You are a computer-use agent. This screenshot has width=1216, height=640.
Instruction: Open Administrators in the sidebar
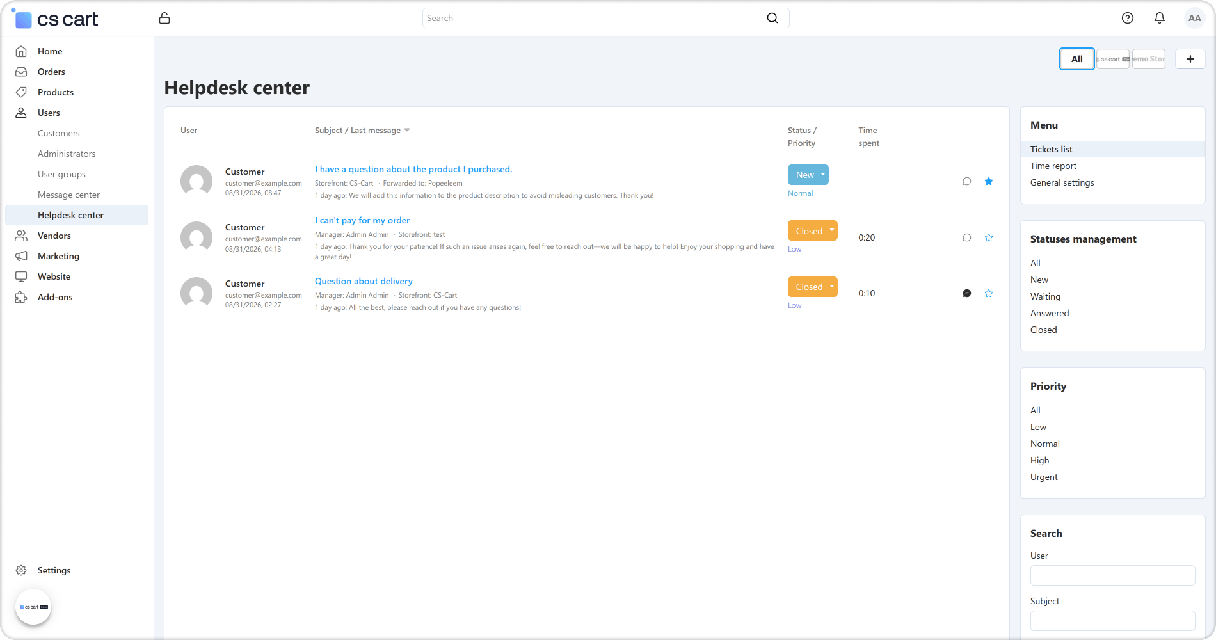coord(67,154)
